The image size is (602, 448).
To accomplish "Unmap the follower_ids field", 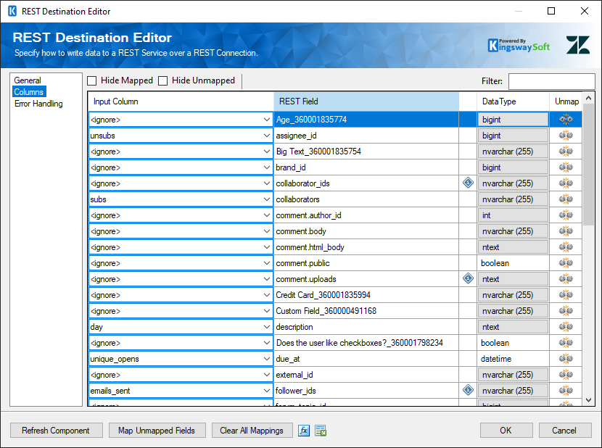I will click(566, 391).
